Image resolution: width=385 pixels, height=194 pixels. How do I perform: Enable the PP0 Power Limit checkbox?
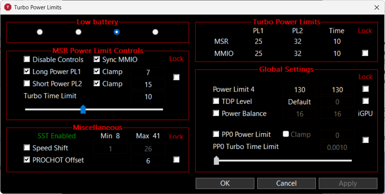tap(216, 134)
